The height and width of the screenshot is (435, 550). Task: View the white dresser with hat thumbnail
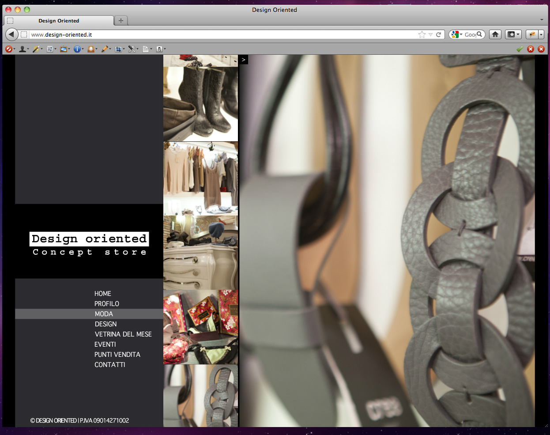point(200,253)
